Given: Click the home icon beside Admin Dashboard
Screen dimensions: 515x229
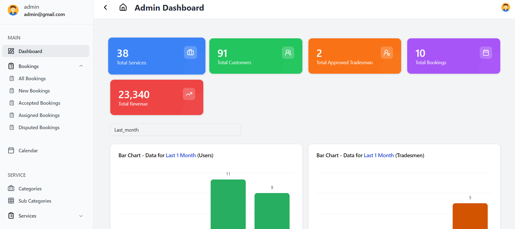Looking at the screenshot, I should [x=123, y=7].
